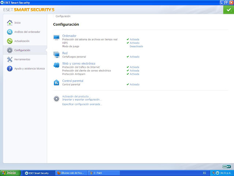Click the ESET logo at bottom right

coord(227,166)
